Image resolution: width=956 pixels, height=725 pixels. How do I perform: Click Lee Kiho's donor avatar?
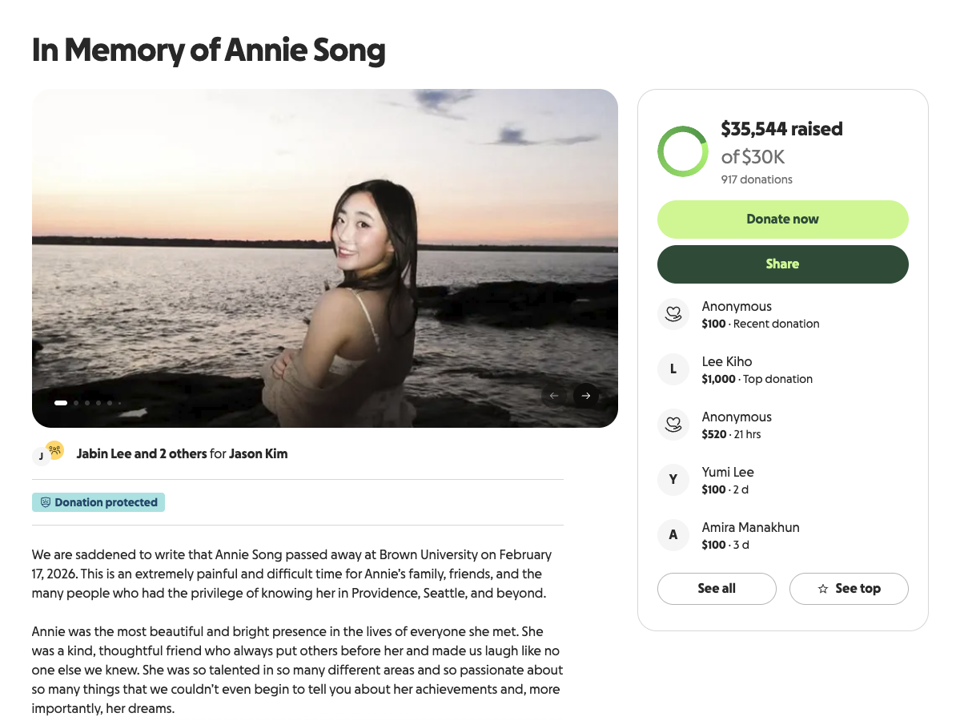[673, 369]
